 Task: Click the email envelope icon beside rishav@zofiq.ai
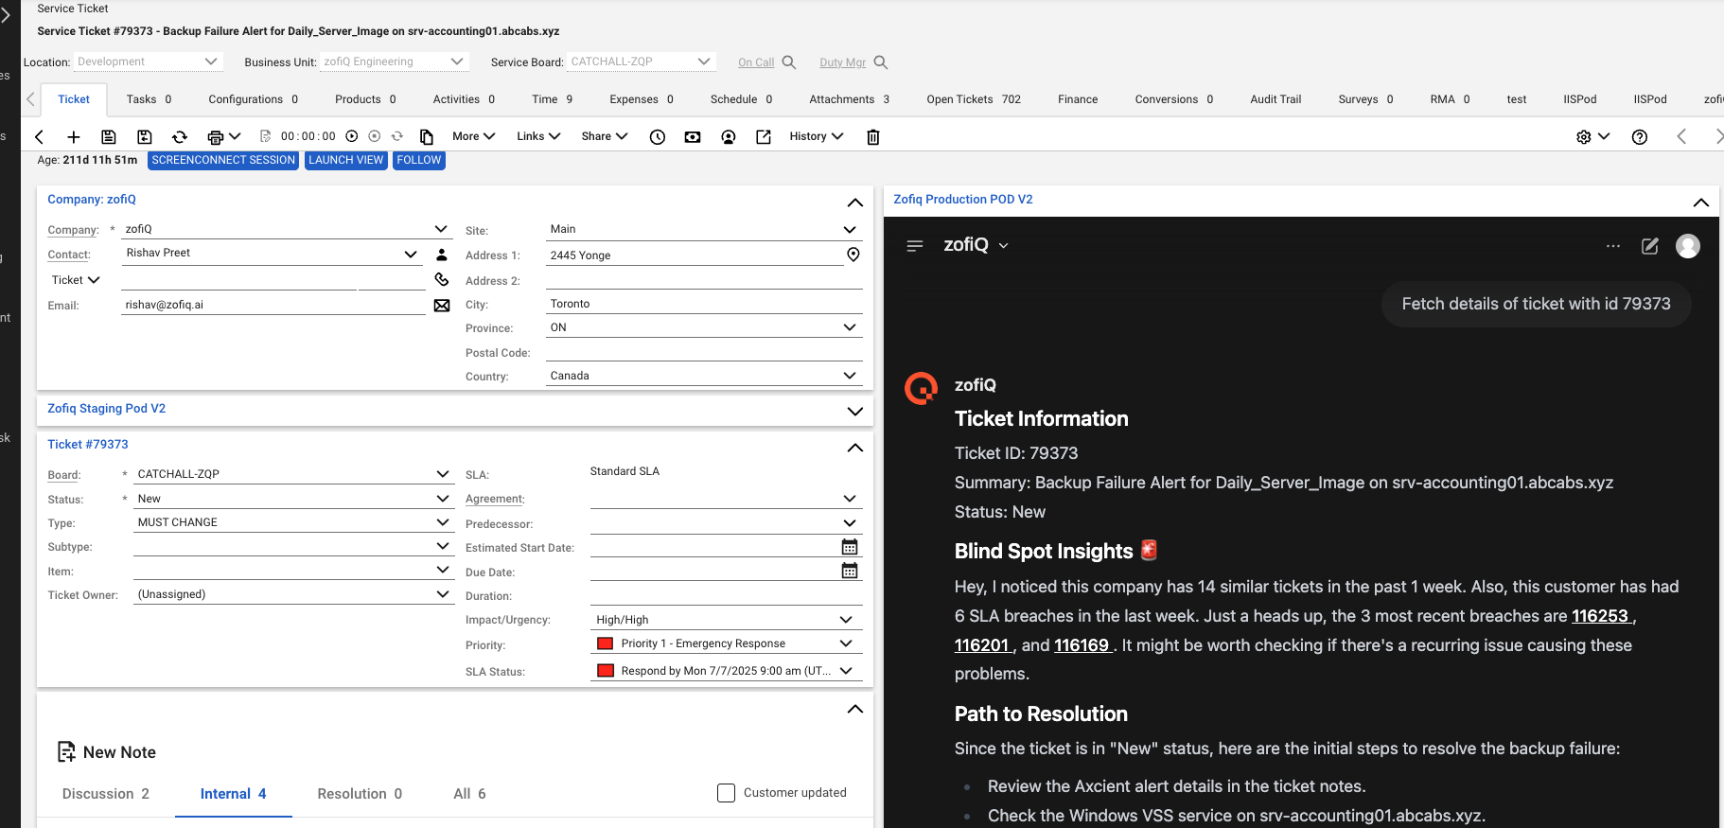point(442,306)
